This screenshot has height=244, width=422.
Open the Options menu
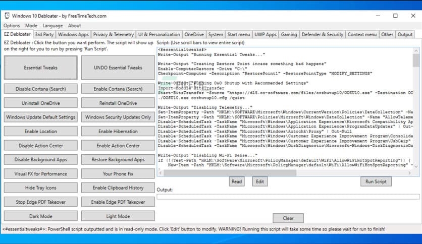coord(12,26)
